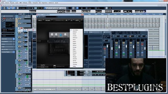
Task: Go to next marker in toolbar
Action: pyautogui.click(x=30, y=8)
